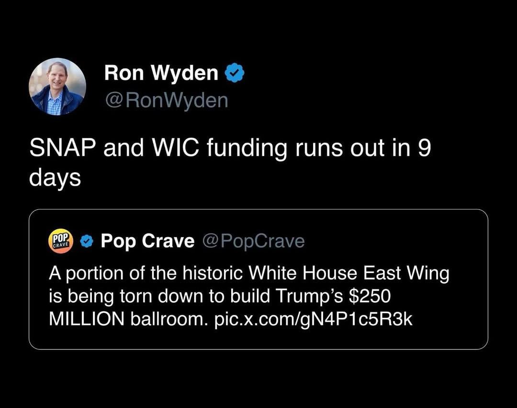Click the word 'days' in the tweet

point(55,178)
